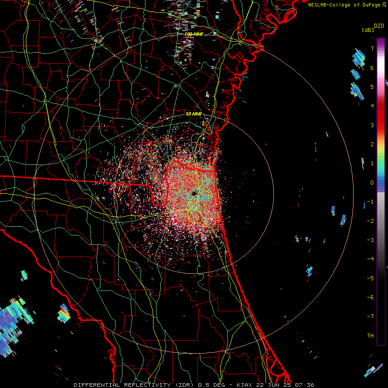Screen dimensions: 388x388
Task: Click the -5 value on the color scale
Action: [370, 278]
